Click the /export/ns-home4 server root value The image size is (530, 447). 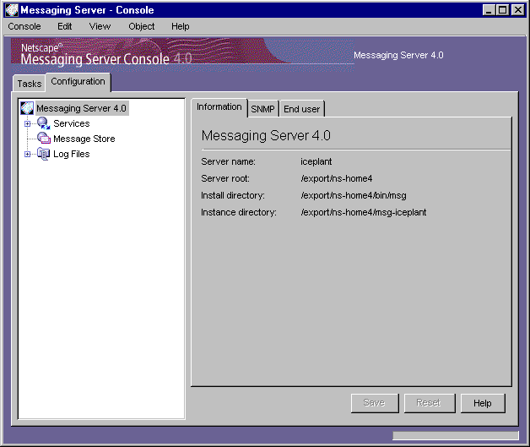coord(337,178)
